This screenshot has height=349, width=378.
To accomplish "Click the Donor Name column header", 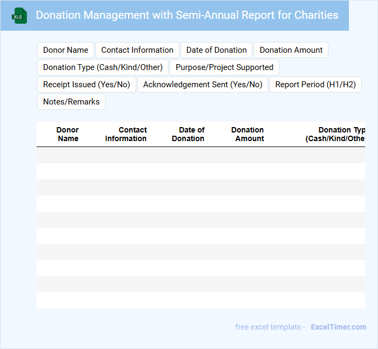I will pos(68,134).
